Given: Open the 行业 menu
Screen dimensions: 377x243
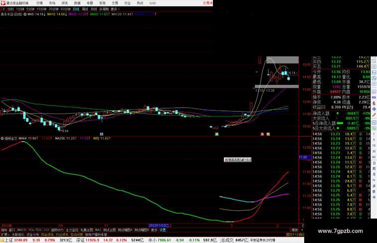Looking at the screenshot, I should click(128, 3).
